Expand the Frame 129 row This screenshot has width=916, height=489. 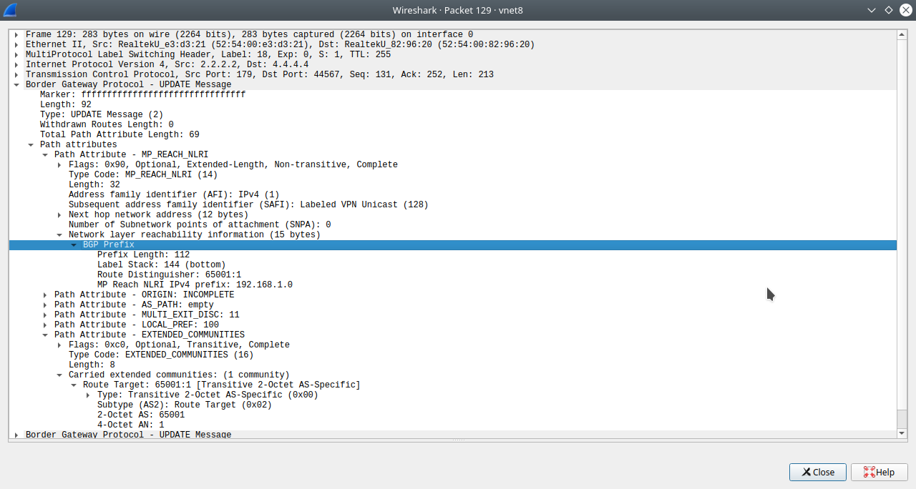16,34
